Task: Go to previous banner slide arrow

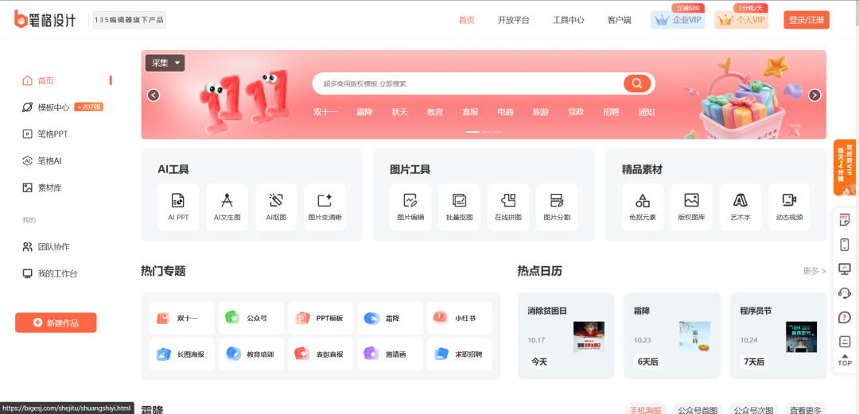Action: click(154, 95)
